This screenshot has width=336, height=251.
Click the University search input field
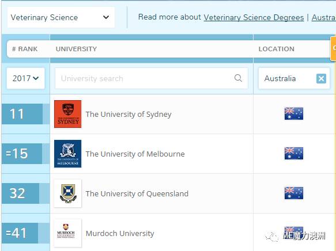(x=152, y=78)
